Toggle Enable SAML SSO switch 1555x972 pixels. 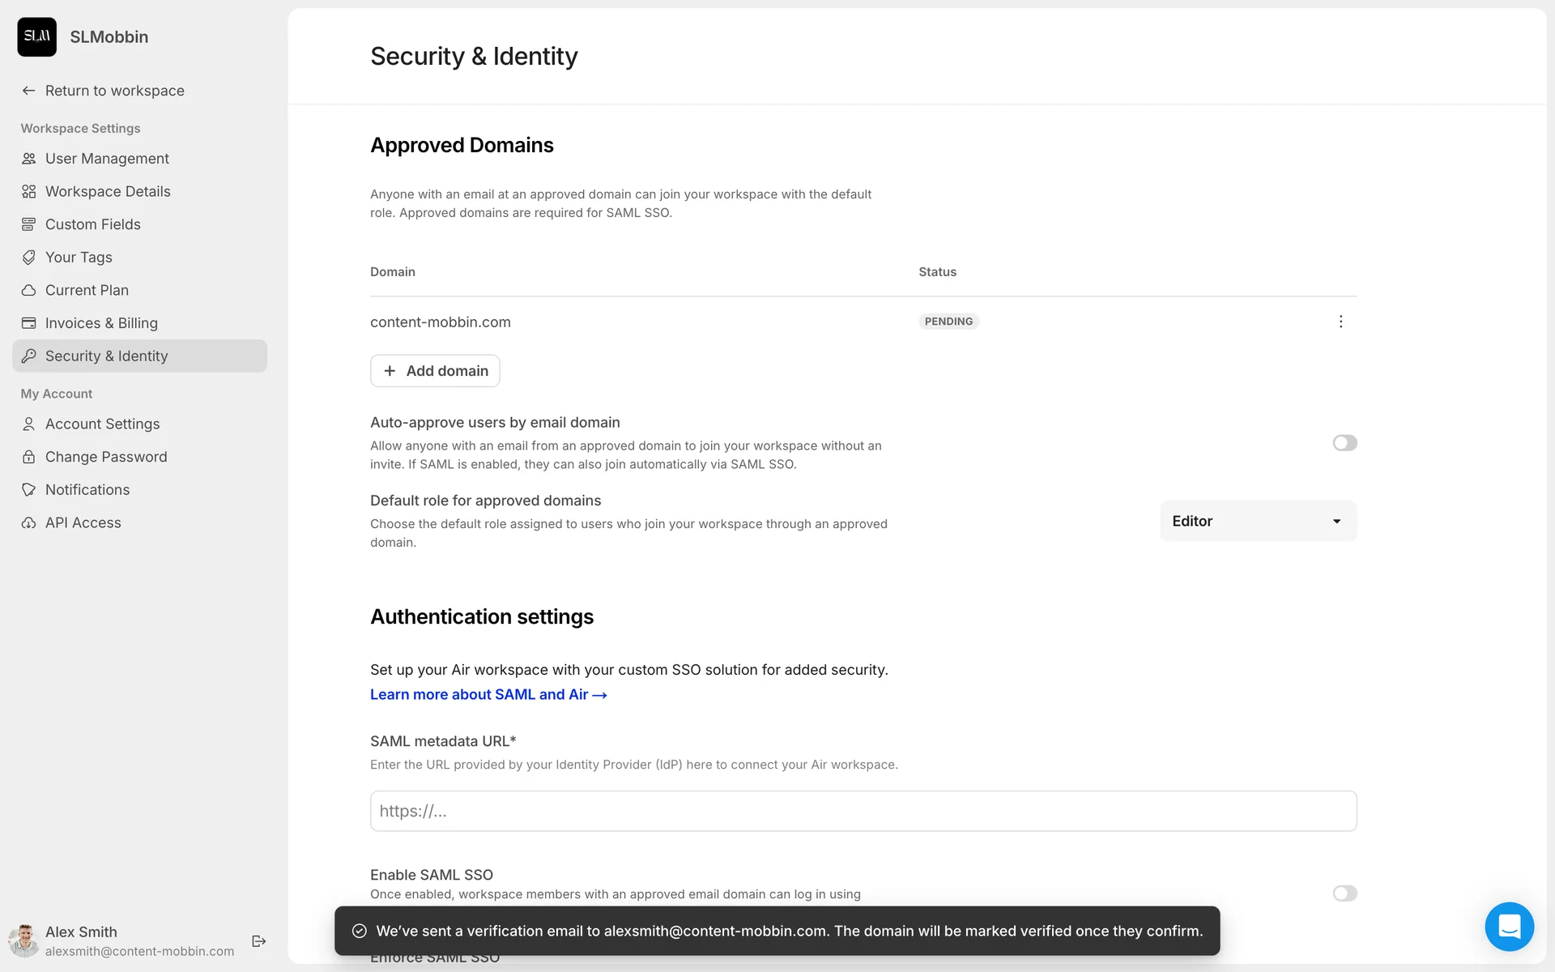pos(1344,893)
